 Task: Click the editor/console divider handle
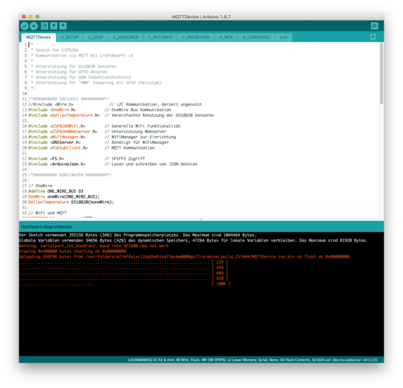[201, 219]
